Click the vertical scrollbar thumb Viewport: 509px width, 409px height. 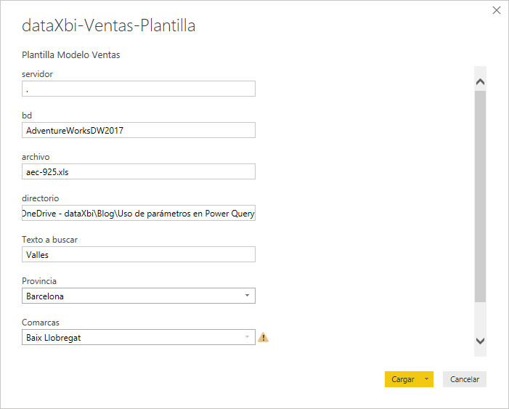(480, 196)
